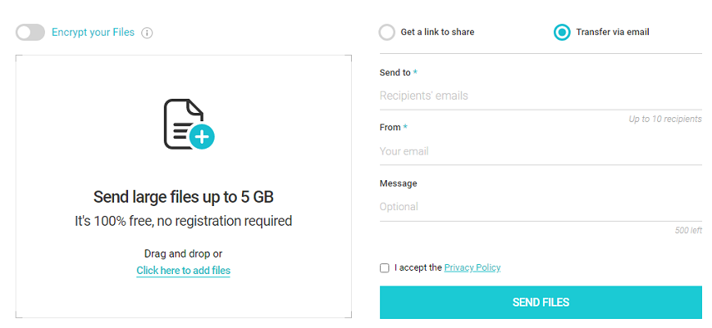The height and width of the screenshot is (328, 712).
Task: Click the Up to 10 recipients hint
Action: point(665,119)
